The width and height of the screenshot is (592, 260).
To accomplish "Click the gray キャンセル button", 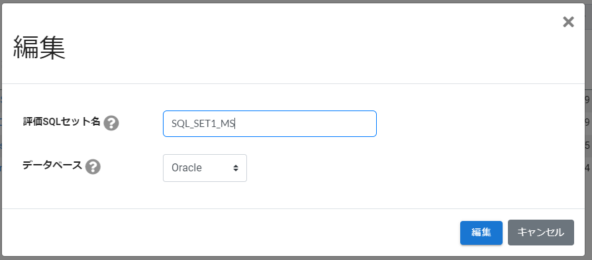I will click(540, 232).
